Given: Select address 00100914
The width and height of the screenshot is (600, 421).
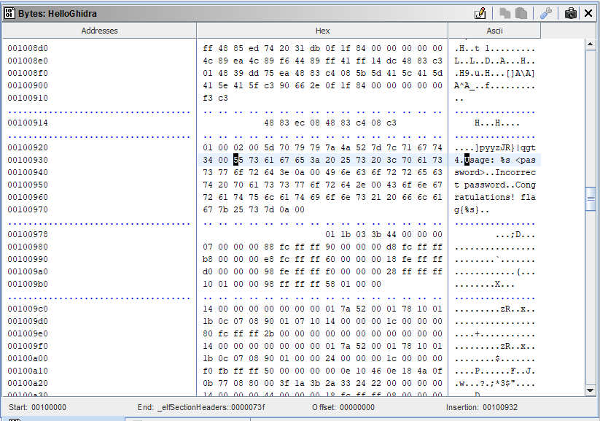Looking at the screenshot, I should (x=28, y=123).
